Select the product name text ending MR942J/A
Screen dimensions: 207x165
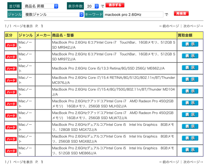click(114, 45)
